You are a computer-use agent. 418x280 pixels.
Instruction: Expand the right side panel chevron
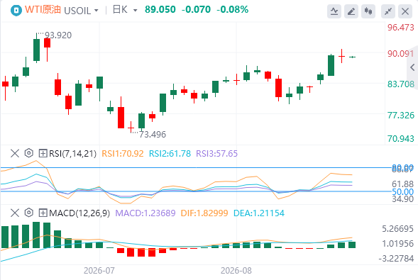click(412, 67)
